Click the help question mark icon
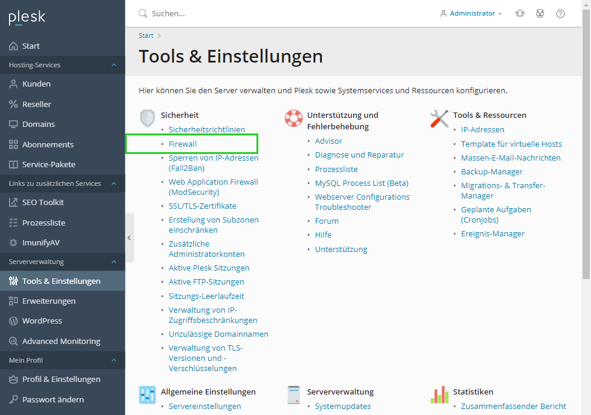Screen dimensions: 591x415 pyautogui.click(x=560, y=14)
